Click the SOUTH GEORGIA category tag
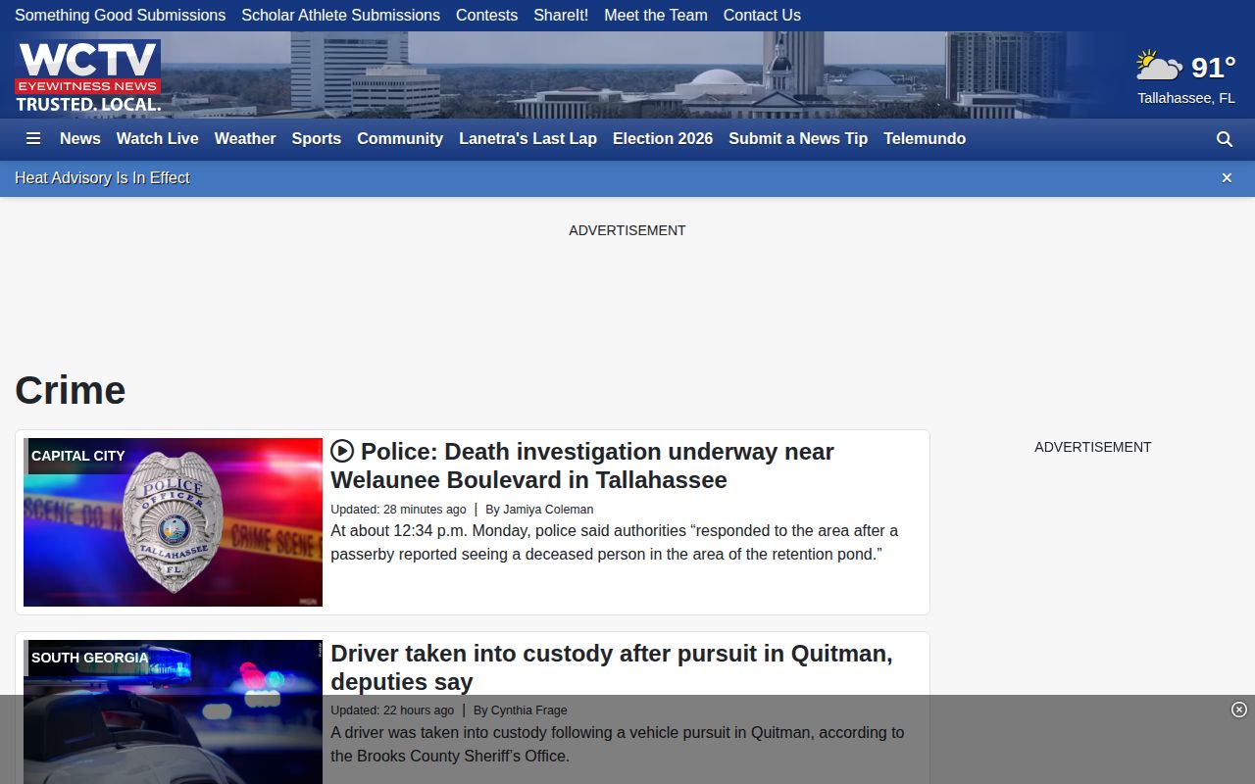Image resolution: width=1255 pixels, height=784 pixels. point(90,658)
